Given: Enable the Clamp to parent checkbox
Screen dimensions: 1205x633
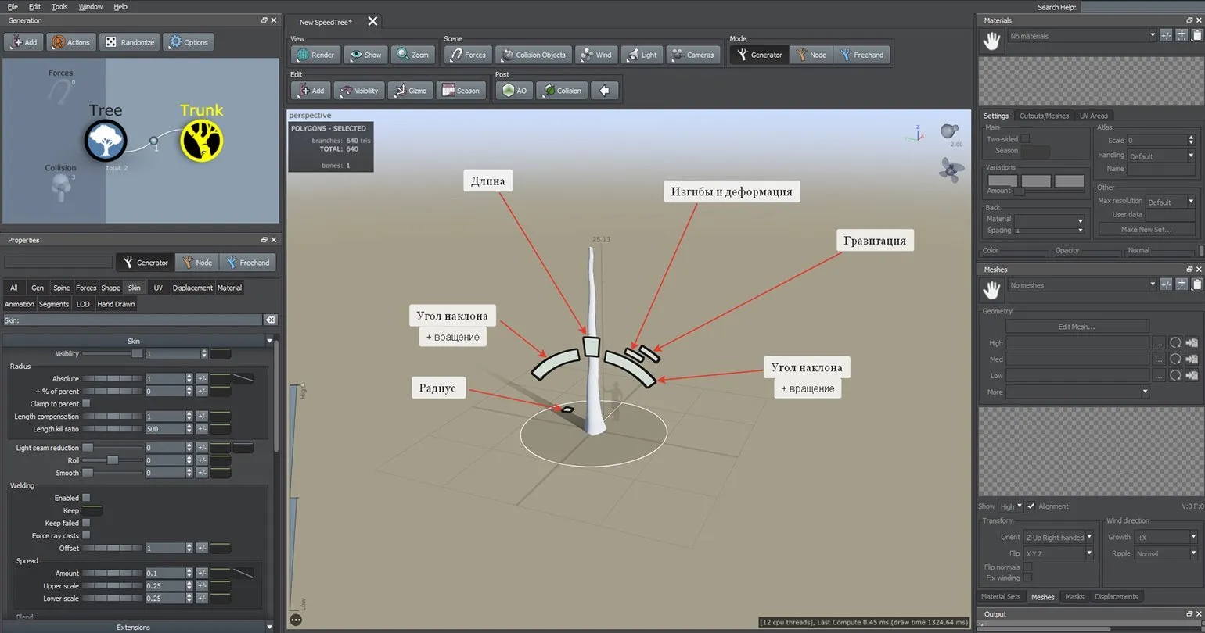Looking at the screenshot, I should pyautogui.click(x=86, y=404).
